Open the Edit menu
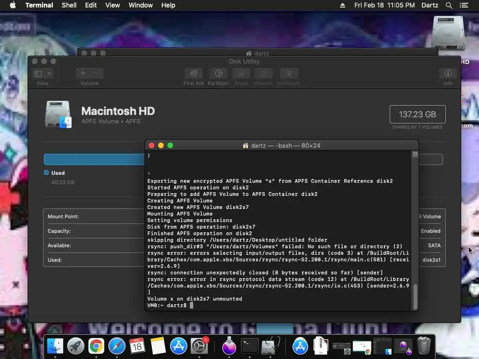Screen dimensions: 479x359 point(91,5)
